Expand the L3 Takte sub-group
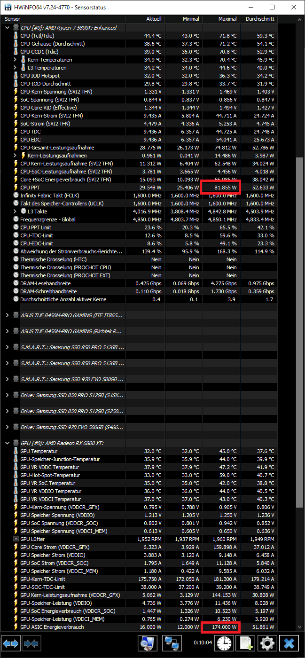The height and width of the screenshot is (658, 305). tap(15, 211)
